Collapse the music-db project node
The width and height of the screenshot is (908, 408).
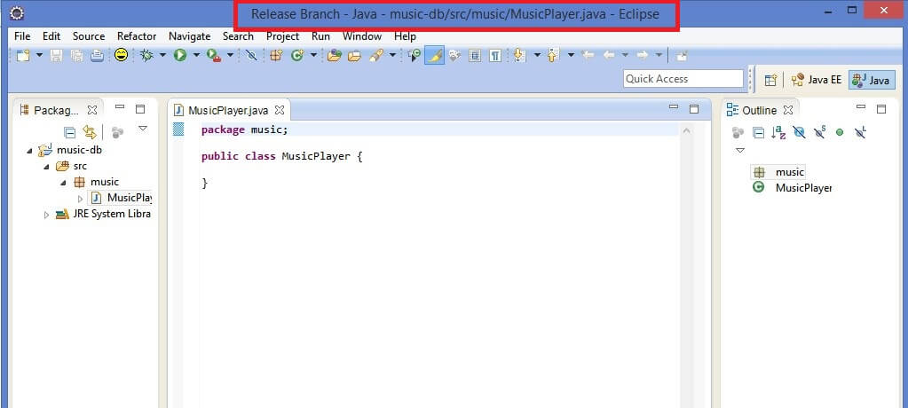click(x=29, y=151)
